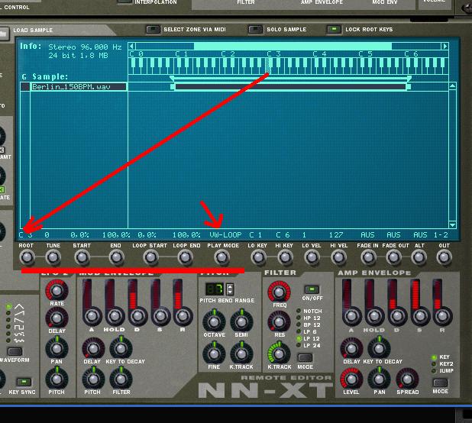Toggle SELECT ZONE VIA MIDI button
Image resolution: width=472 pixels, height=423 pixels.
tap(153, 30)
